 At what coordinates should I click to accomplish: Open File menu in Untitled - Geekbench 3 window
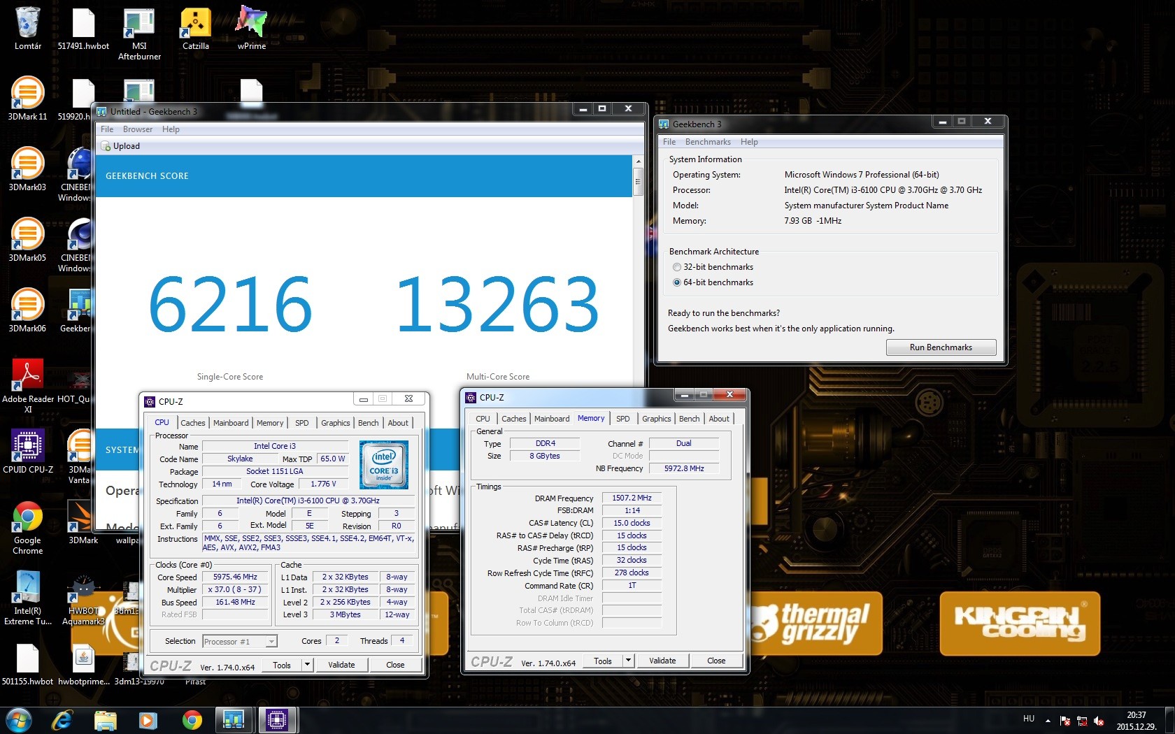point(107,129)
